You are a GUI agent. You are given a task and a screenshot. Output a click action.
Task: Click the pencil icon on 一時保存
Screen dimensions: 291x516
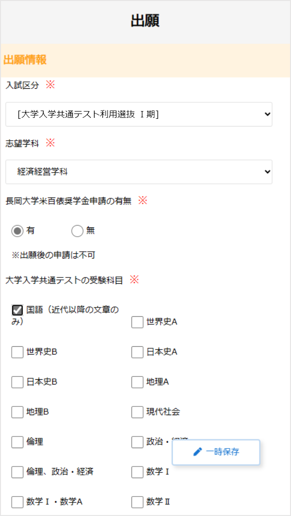coord(197,452)
